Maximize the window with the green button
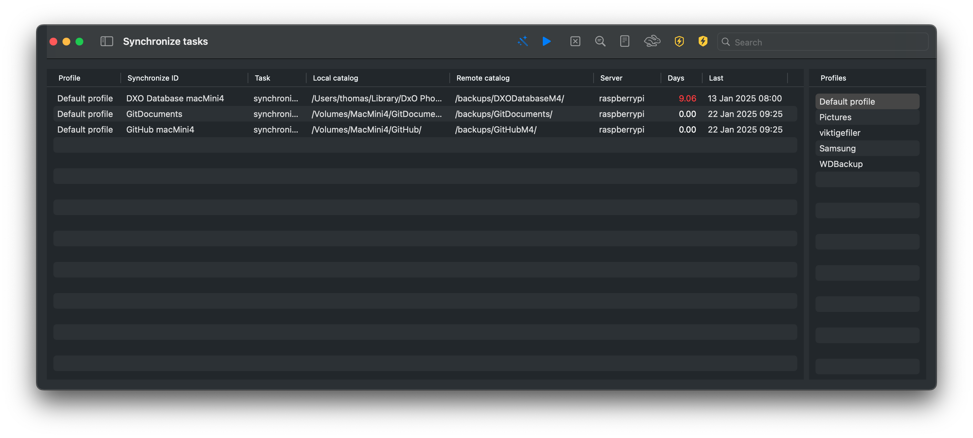Viewport: 973px width, 438px height. click(x=79, y=42)
